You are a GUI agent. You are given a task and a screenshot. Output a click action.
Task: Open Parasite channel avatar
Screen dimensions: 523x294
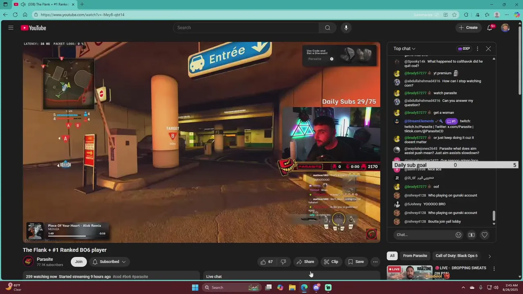(x=28, y=262)
